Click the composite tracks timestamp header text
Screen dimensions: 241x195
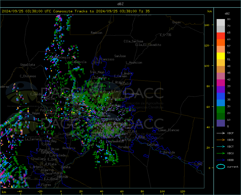pyautogui.click(x=76, y=11)
